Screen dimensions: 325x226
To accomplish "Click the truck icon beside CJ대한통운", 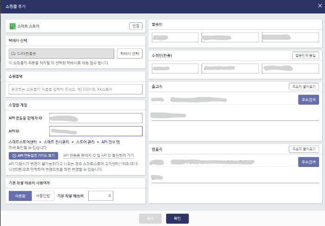I will 13,54.
